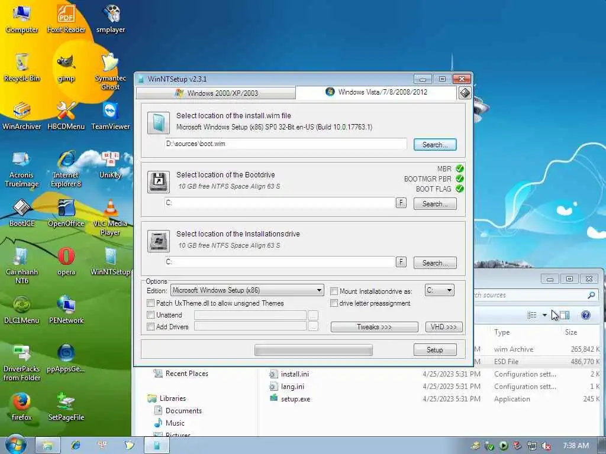606x454 pixels.
Task: Enable Mount Installationdrive as checkbox
Action: [x=334, y=291]
